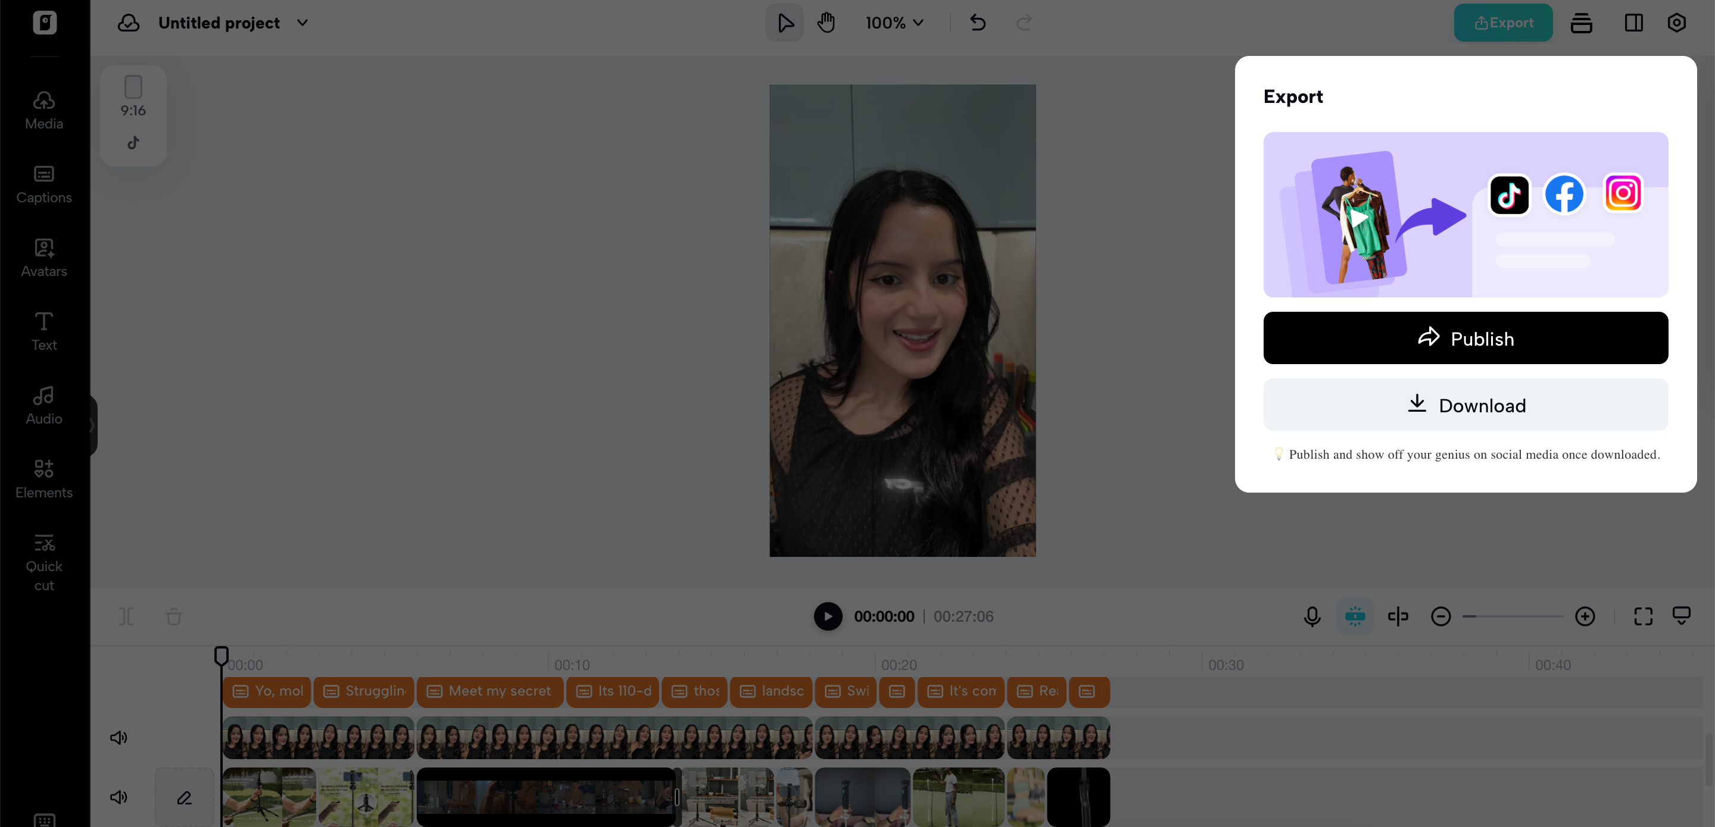Image resolution: width=1715 pixels, height=827 pixels.
Task: Open the Captions tab
Action: pyautogui.click(x=44, y=184)
